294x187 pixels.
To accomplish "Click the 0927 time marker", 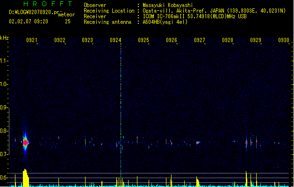I will [x=200, y=40].
